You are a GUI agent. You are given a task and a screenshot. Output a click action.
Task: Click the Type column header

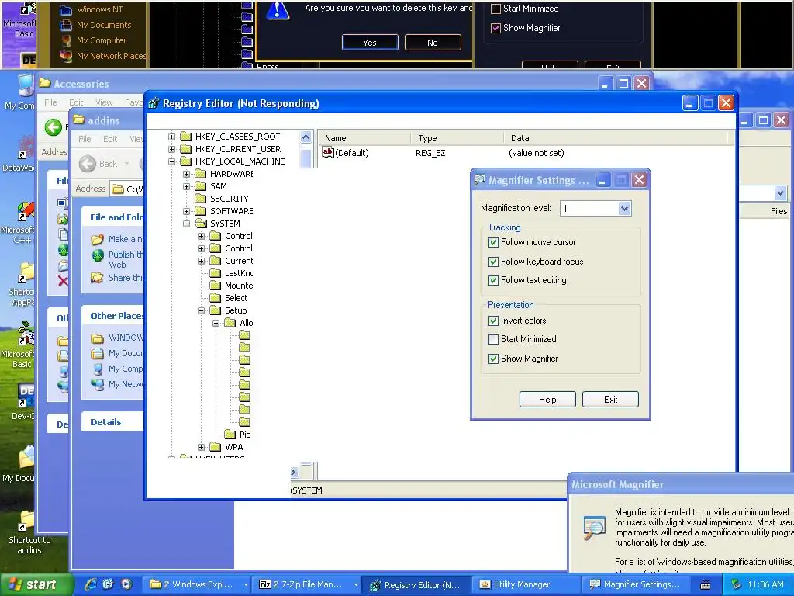coord(457,138)
